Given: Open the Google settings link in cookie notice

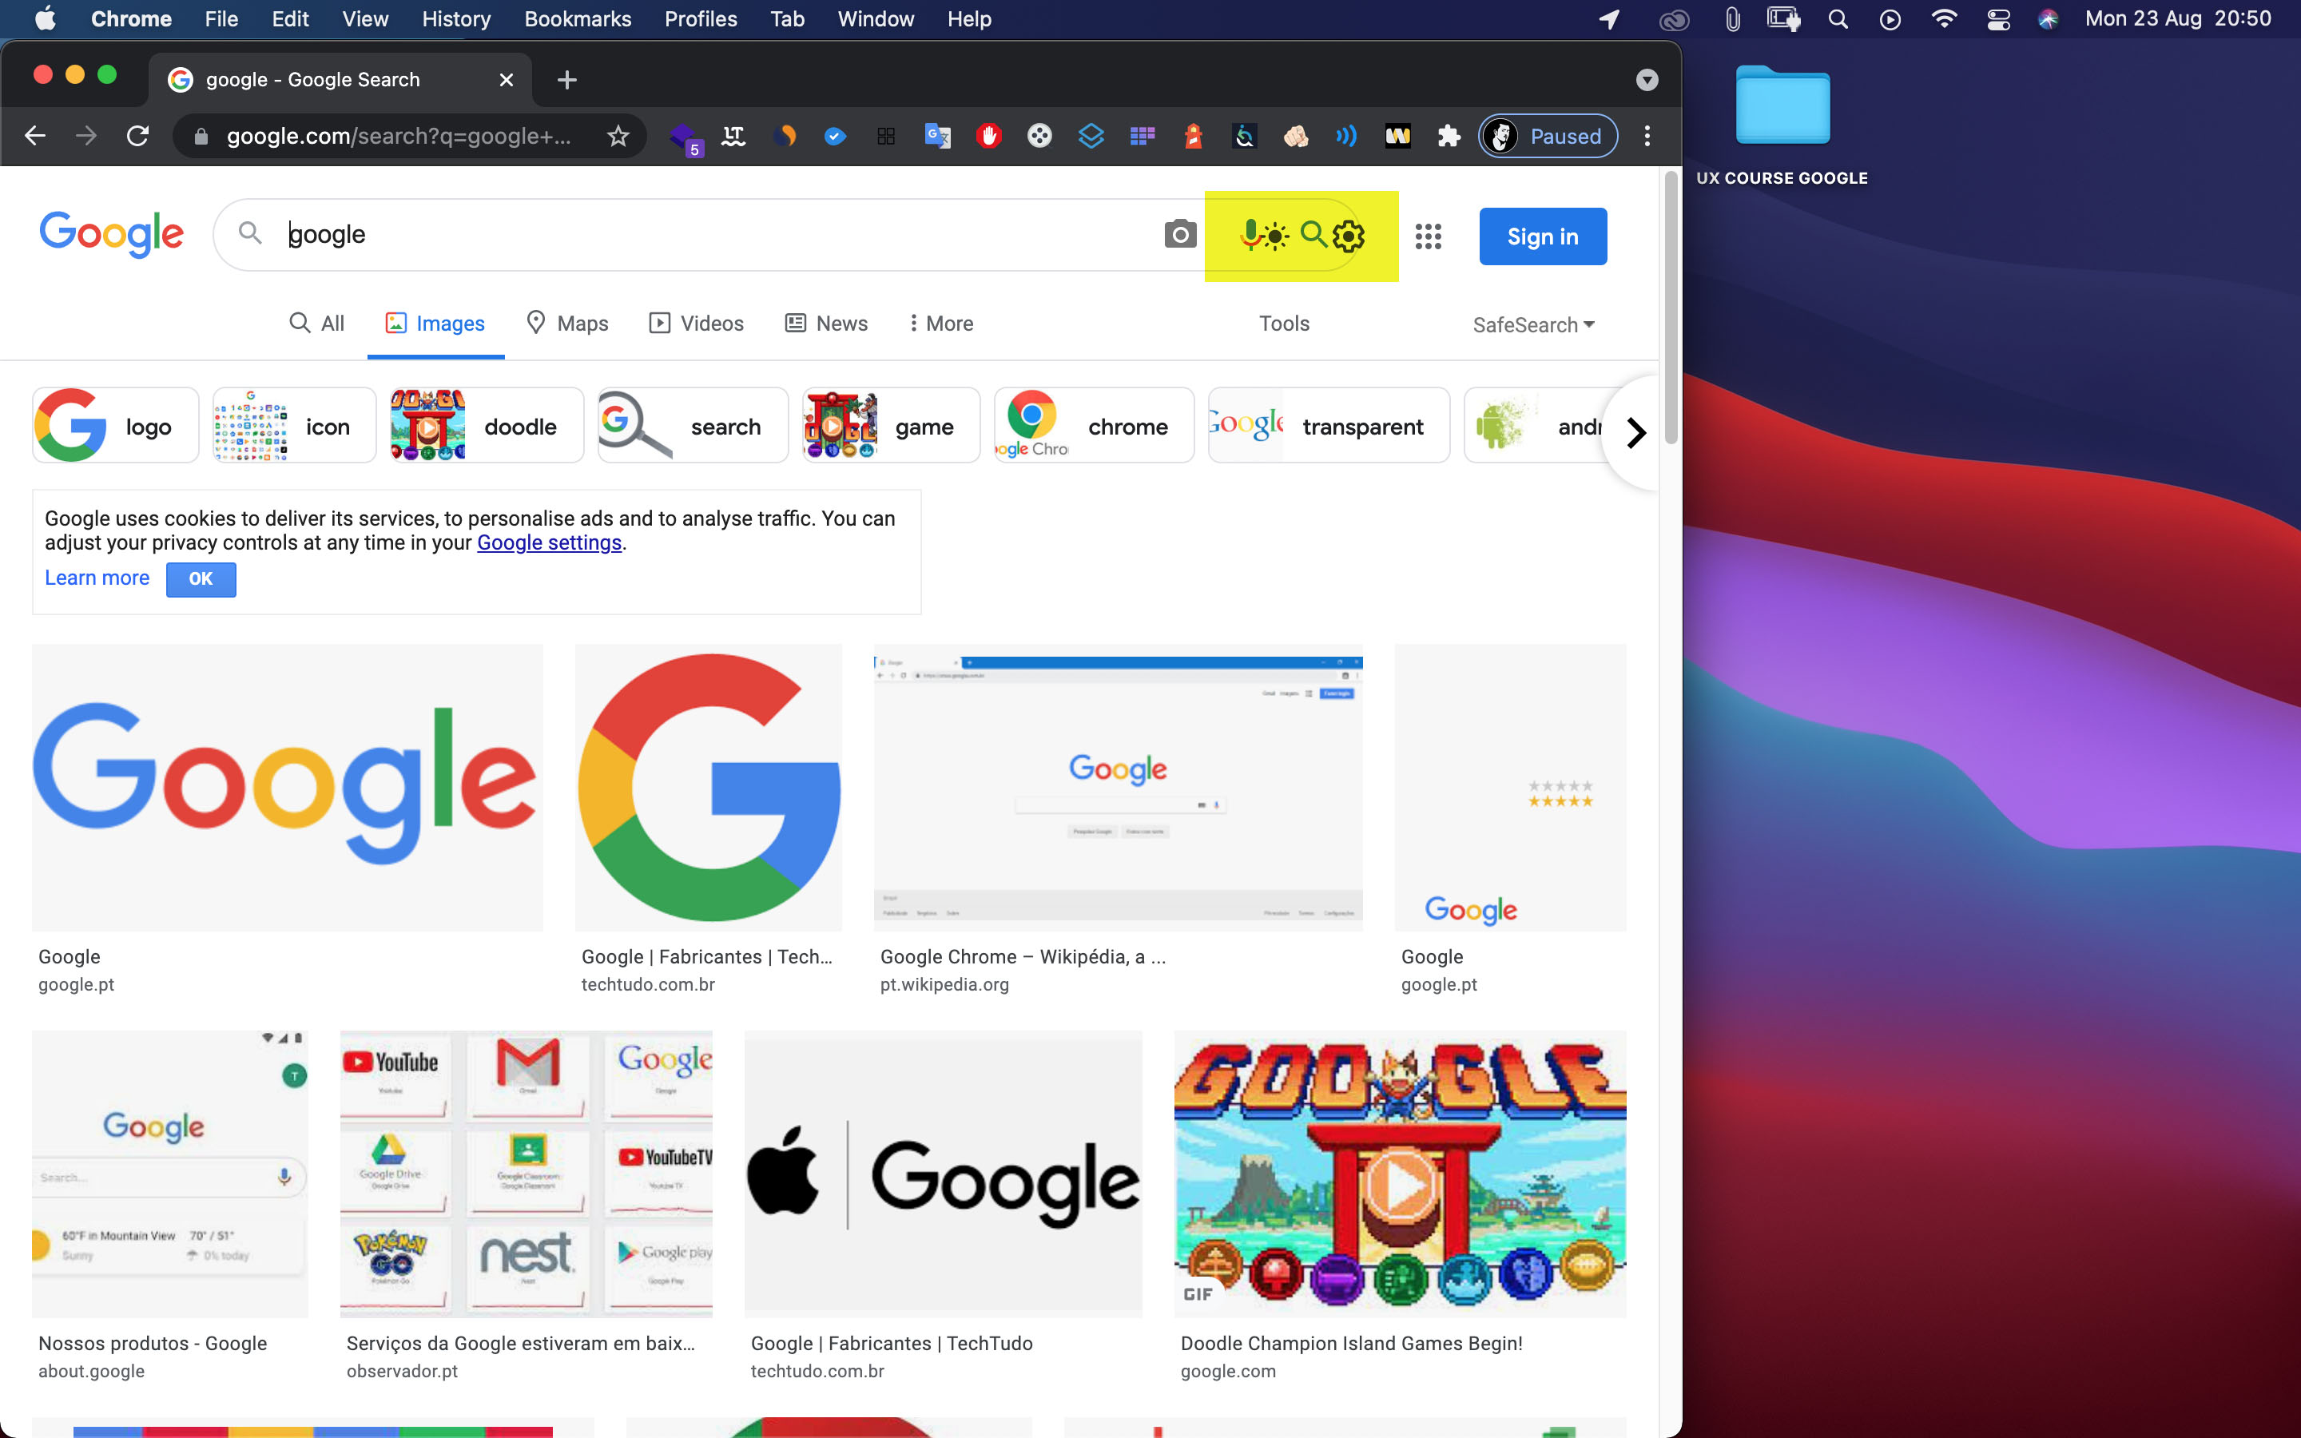Looking at the screenshot, I should point(549,542).
